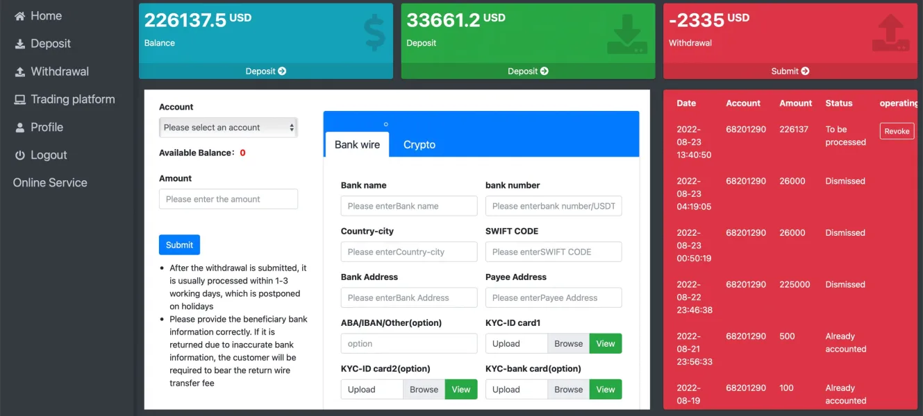Click the Home house icon in sidebar
This screenshot has width=923, height=416.
click(x=19, y=16)
